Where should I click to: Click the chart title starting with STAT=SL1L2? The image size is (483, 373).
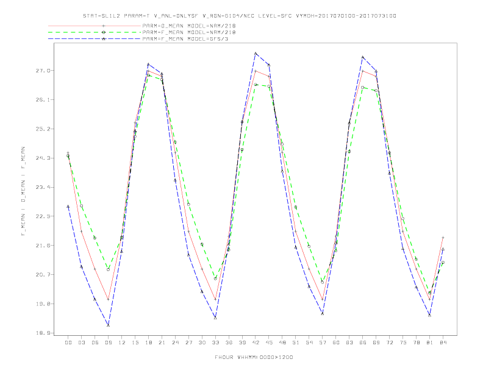239,16
